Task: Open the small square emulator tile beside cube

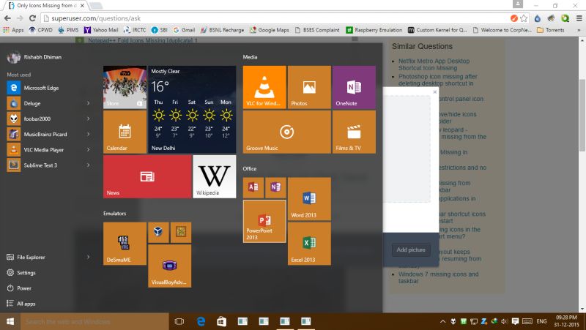Action: [x=181, y=233]
